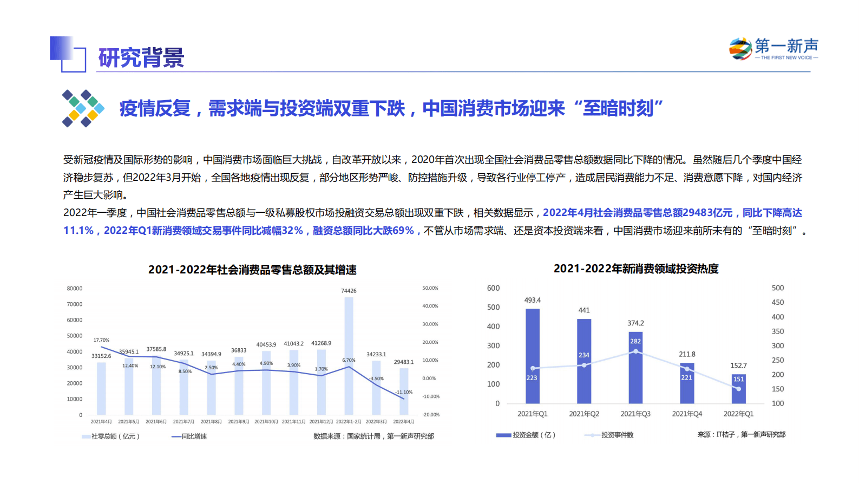Click the 2022年Q1 axis label

coord(739,414)
